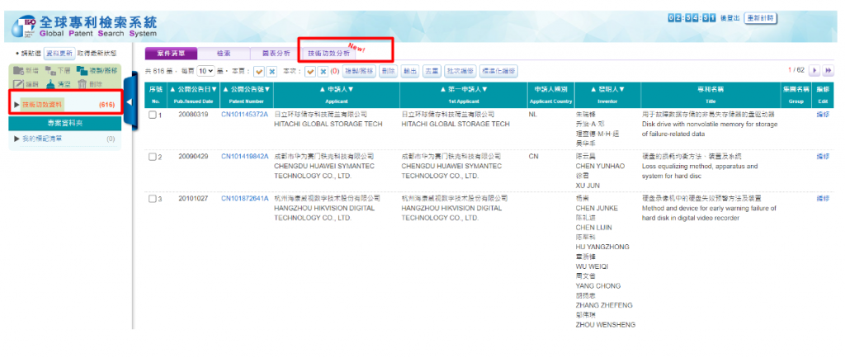Check the checkbox for row 2
Viewport: 845px width, 358px height.
tap(152, 157)
